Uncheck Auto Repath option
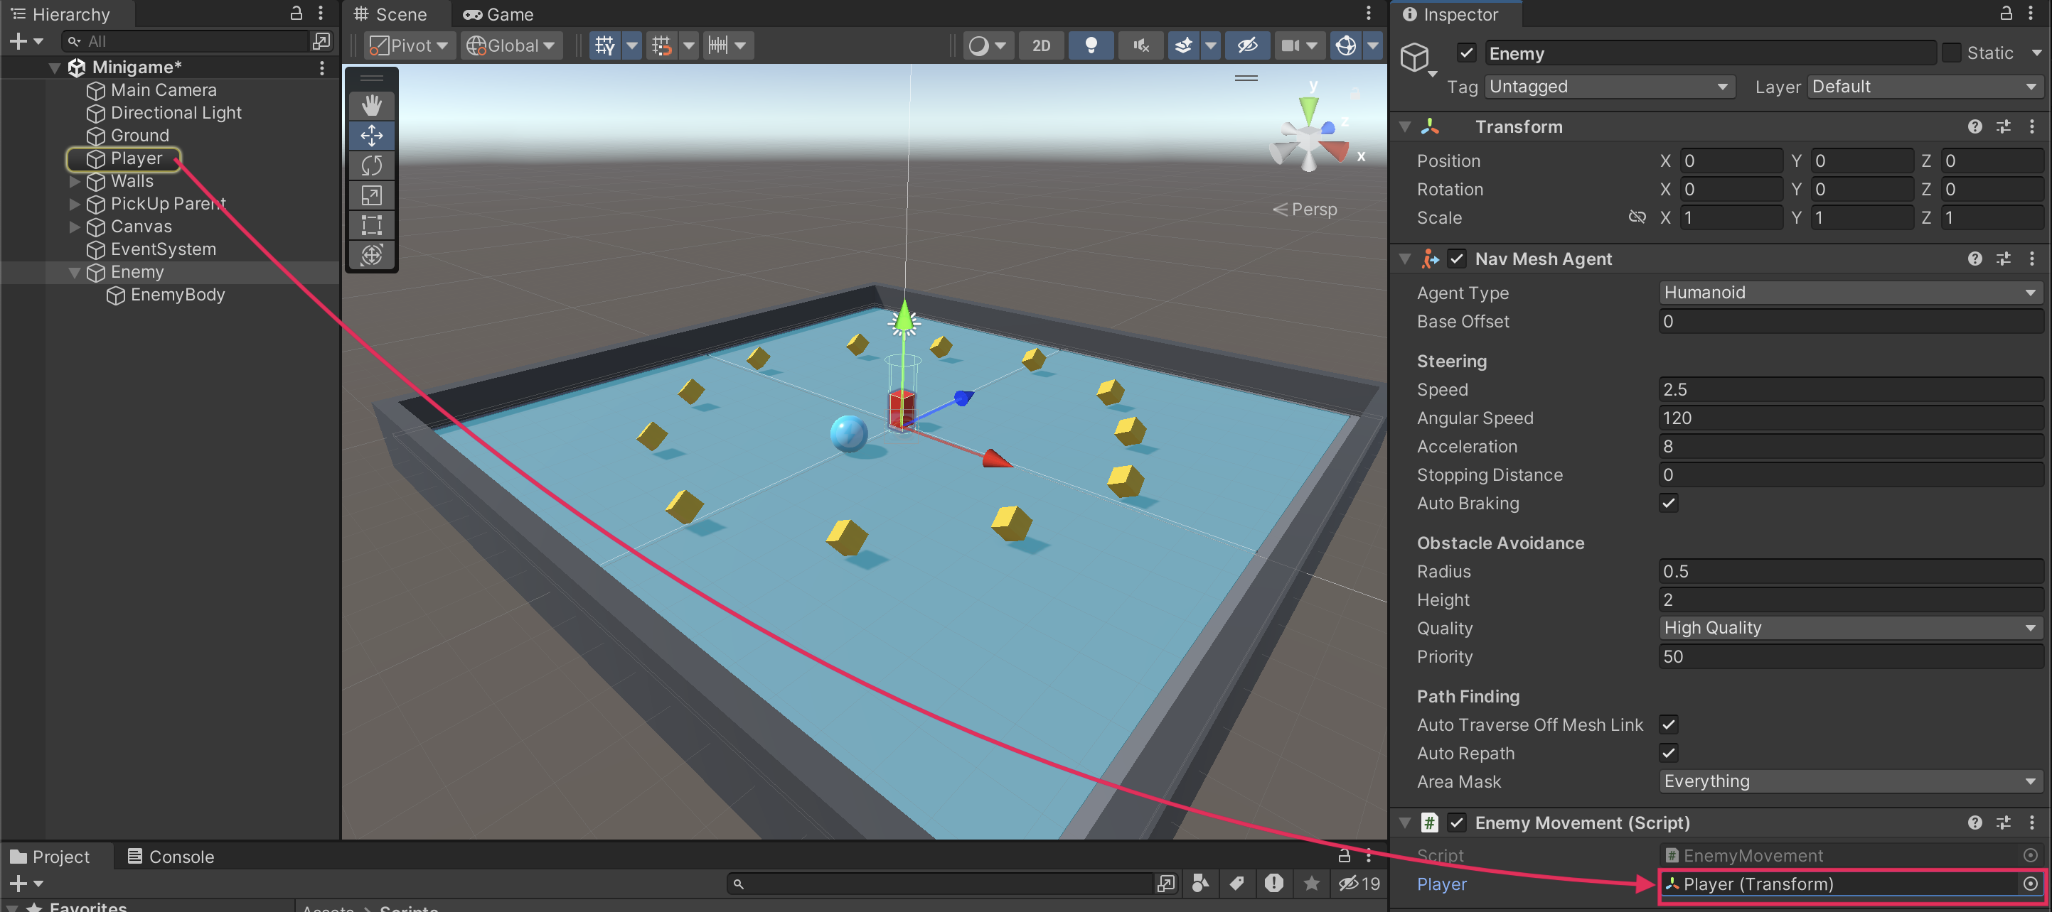The width and height of the screenshot is (2052, 912). [1668, 753]
